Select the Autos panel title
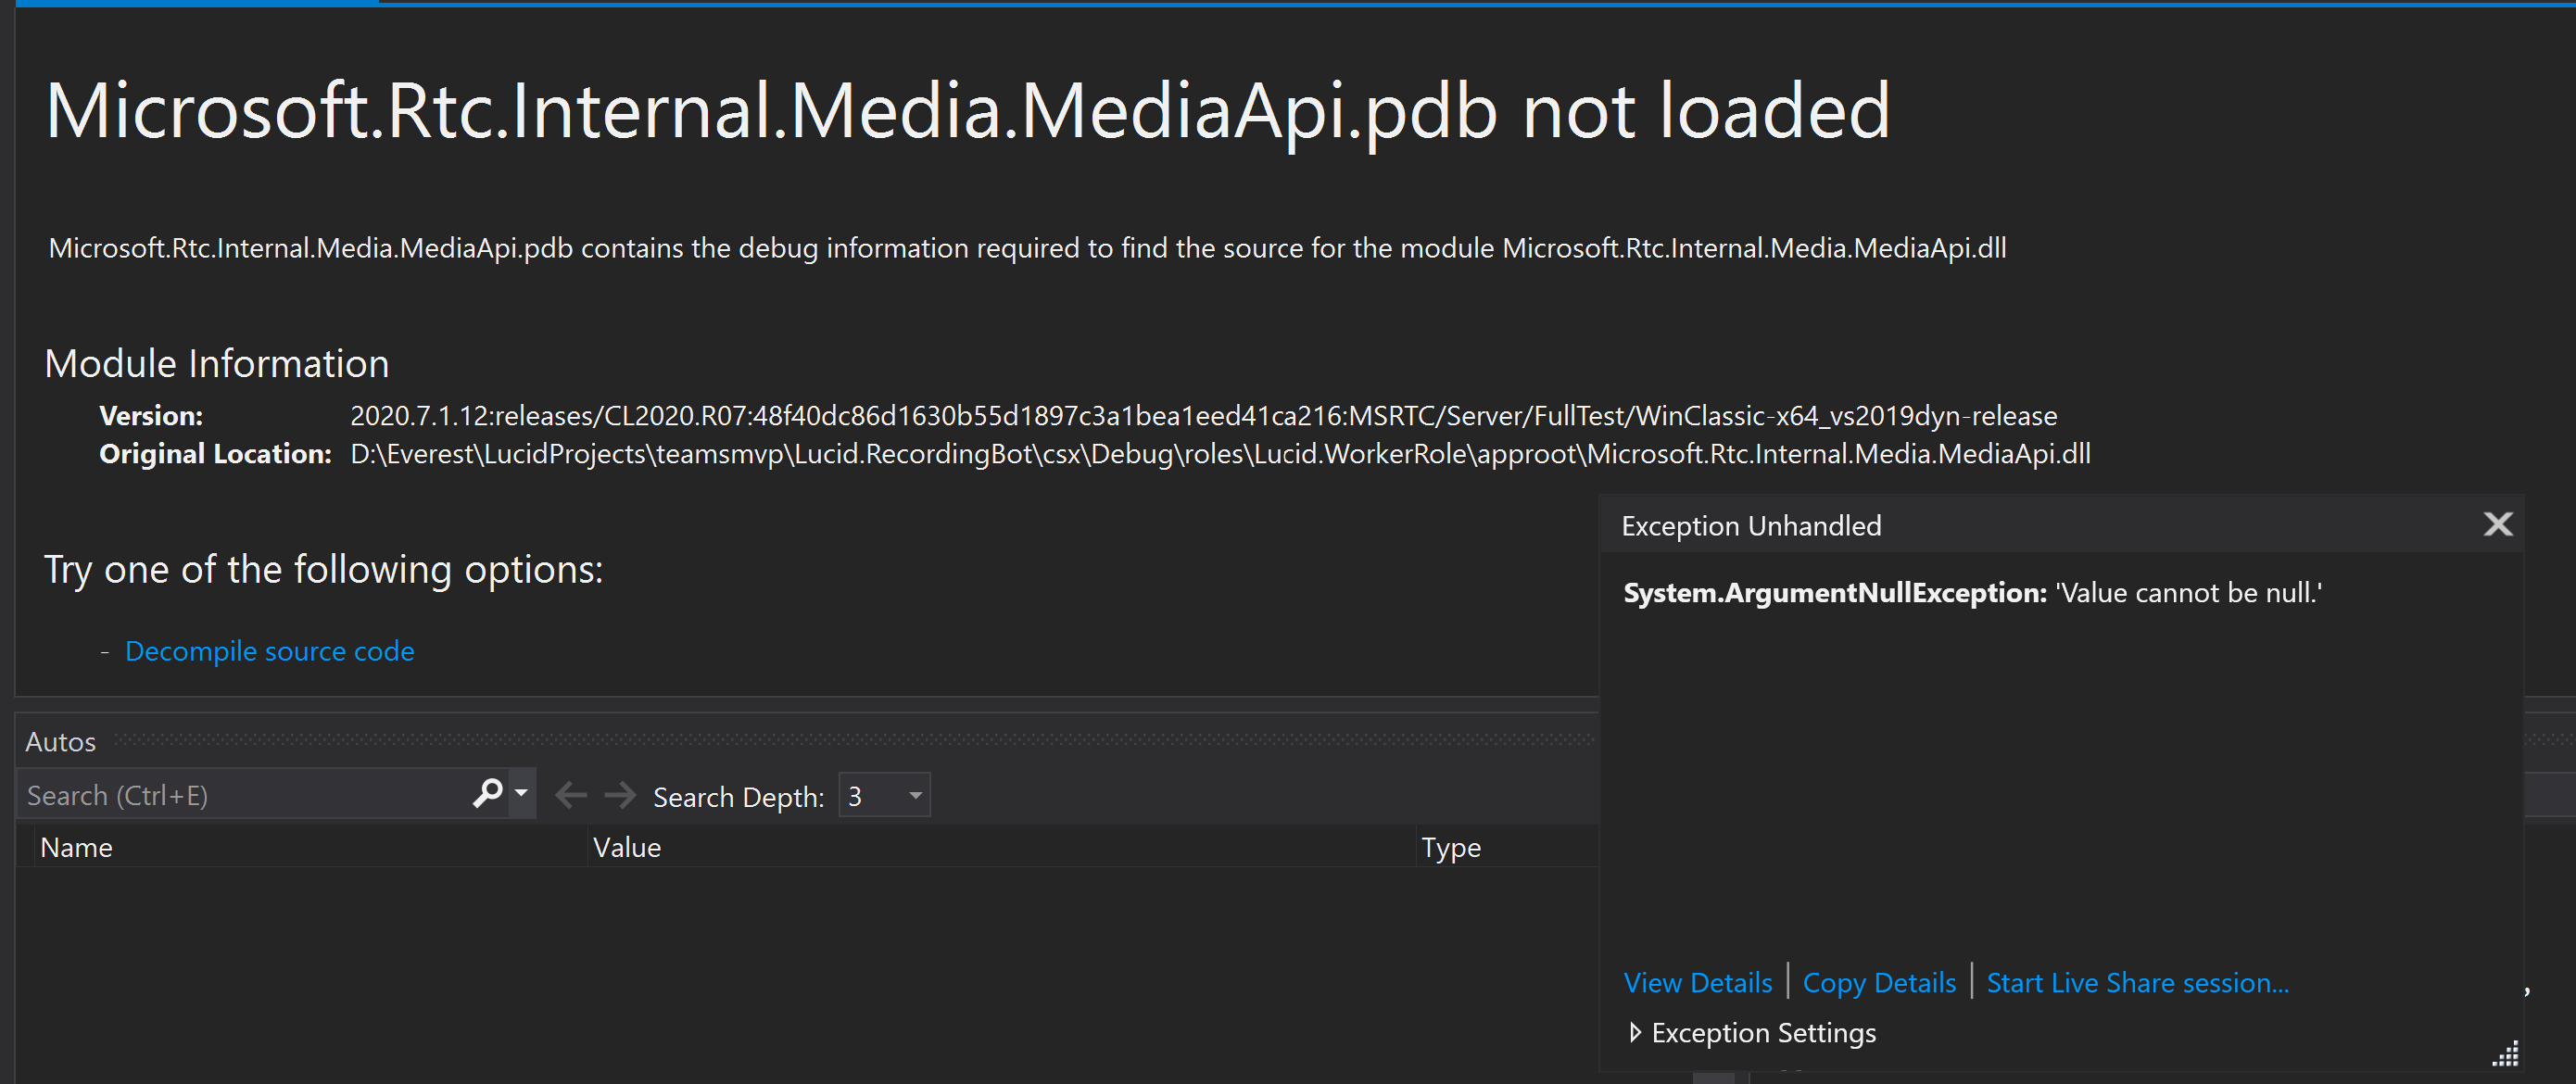This screenshot has width=2576, height=1084. pyautogui.click(x=59, y=741)
